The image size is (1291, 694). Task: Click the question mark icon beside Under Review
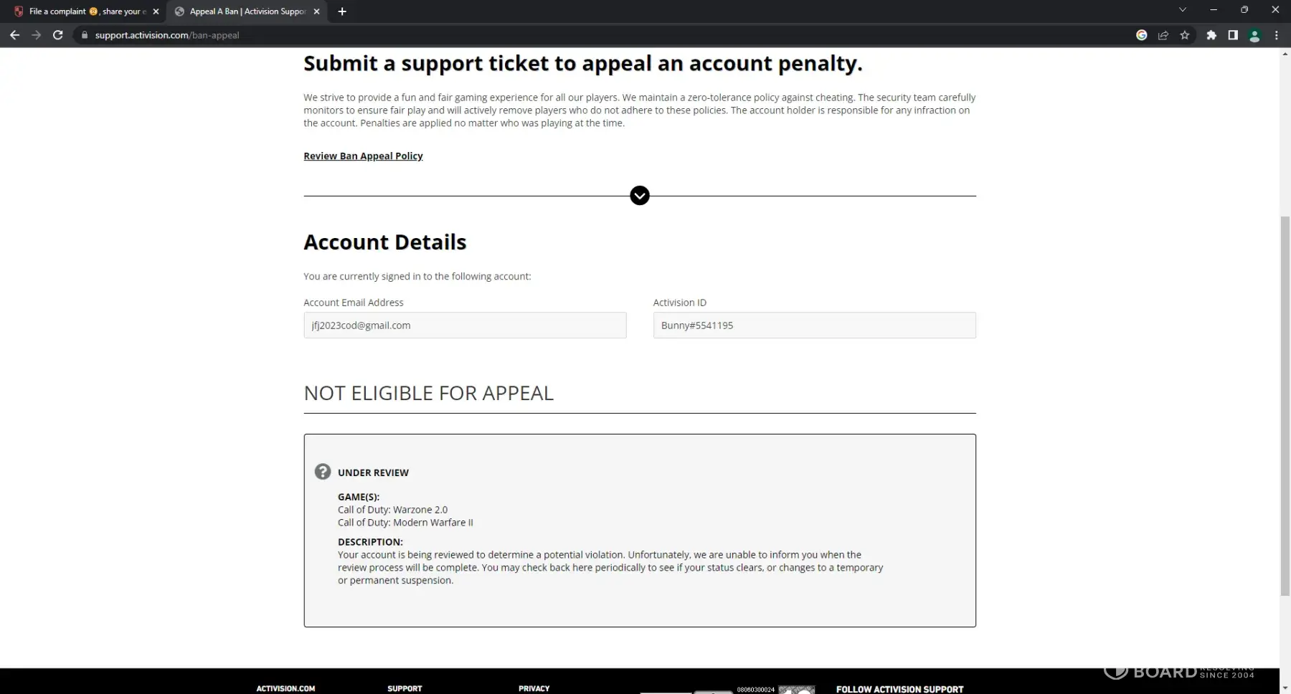(x=323, y=472)
